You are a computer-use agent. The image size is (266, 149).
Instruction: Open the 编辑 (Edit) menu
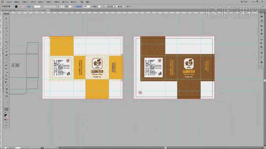(x=17, y=2)
